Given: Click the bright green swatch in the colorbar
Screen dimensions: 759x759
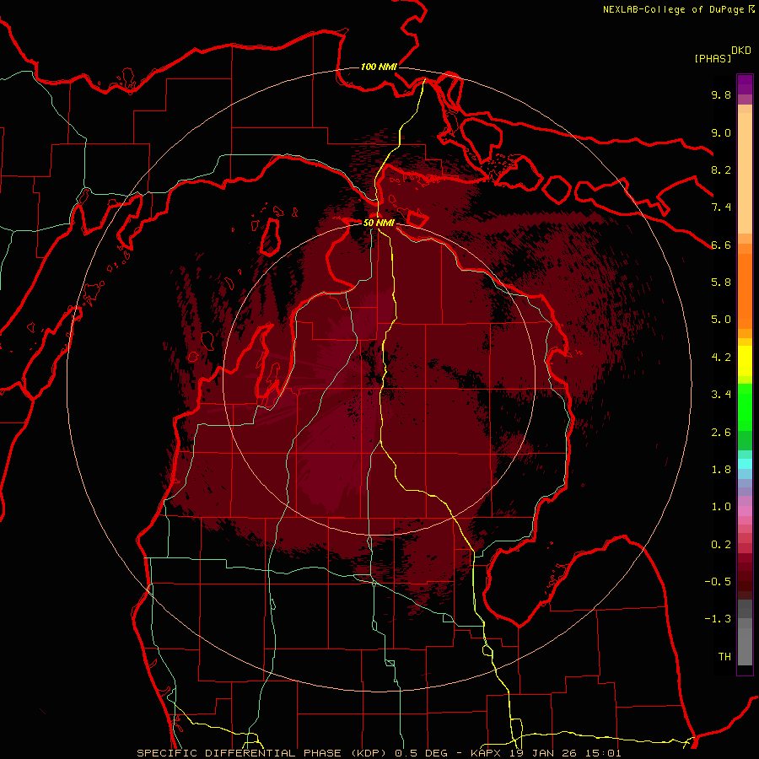Looking at the screenshot, I should pos(745,406).
